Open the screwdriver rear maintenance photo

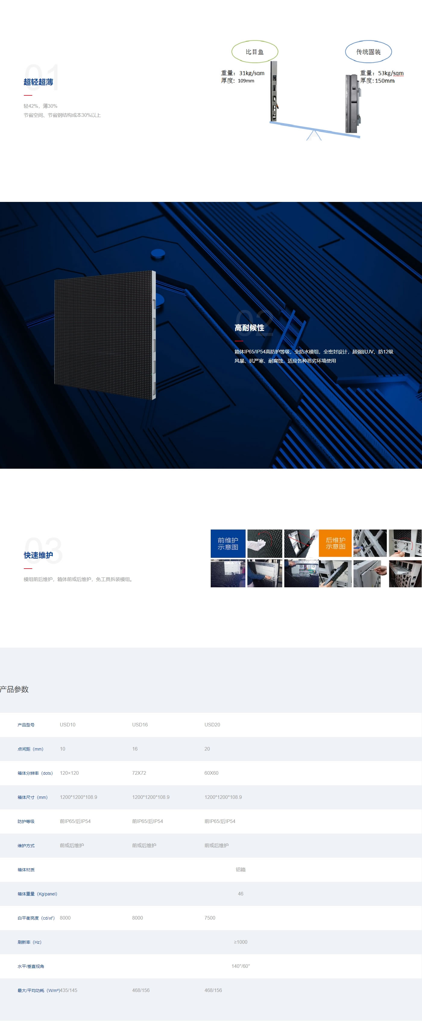370,544
